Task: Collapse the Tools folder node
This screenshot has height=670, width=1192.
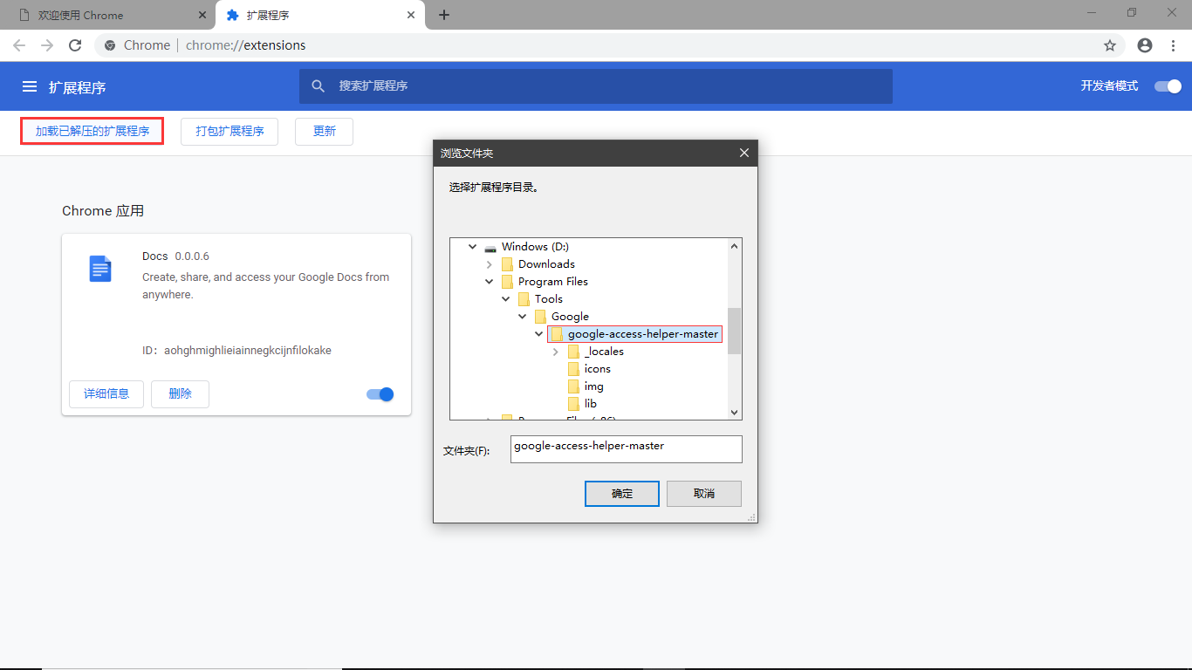Action: [506, 299]
